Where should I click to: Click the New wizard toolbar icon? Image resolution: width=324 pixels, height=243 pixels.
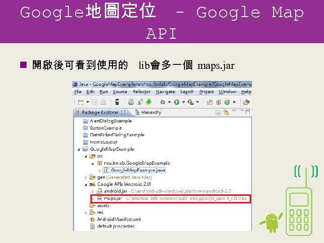81,102
